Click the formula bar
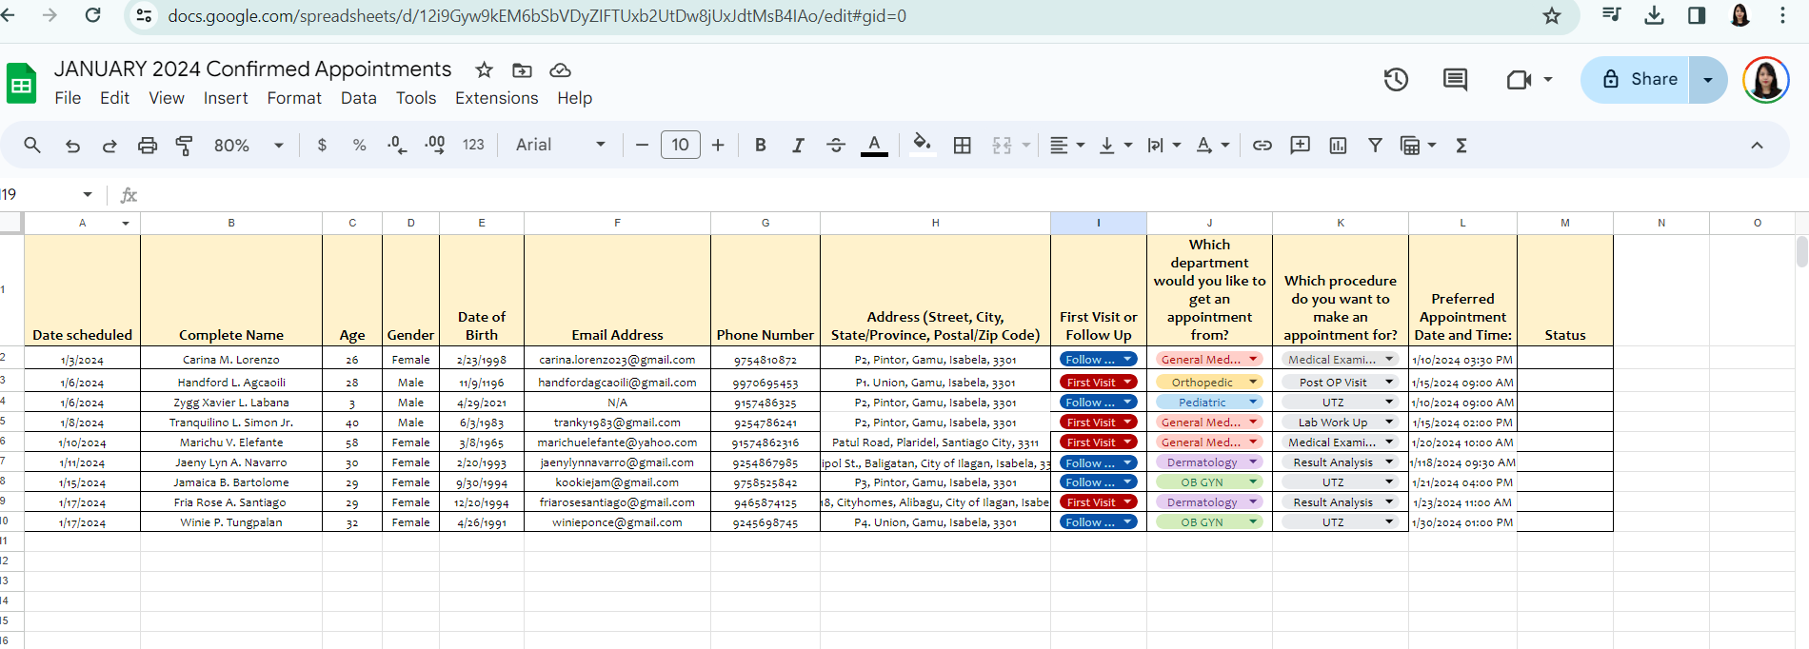Screen dimensions: 1809x649 pyautogui.click(x=971, y=194)
